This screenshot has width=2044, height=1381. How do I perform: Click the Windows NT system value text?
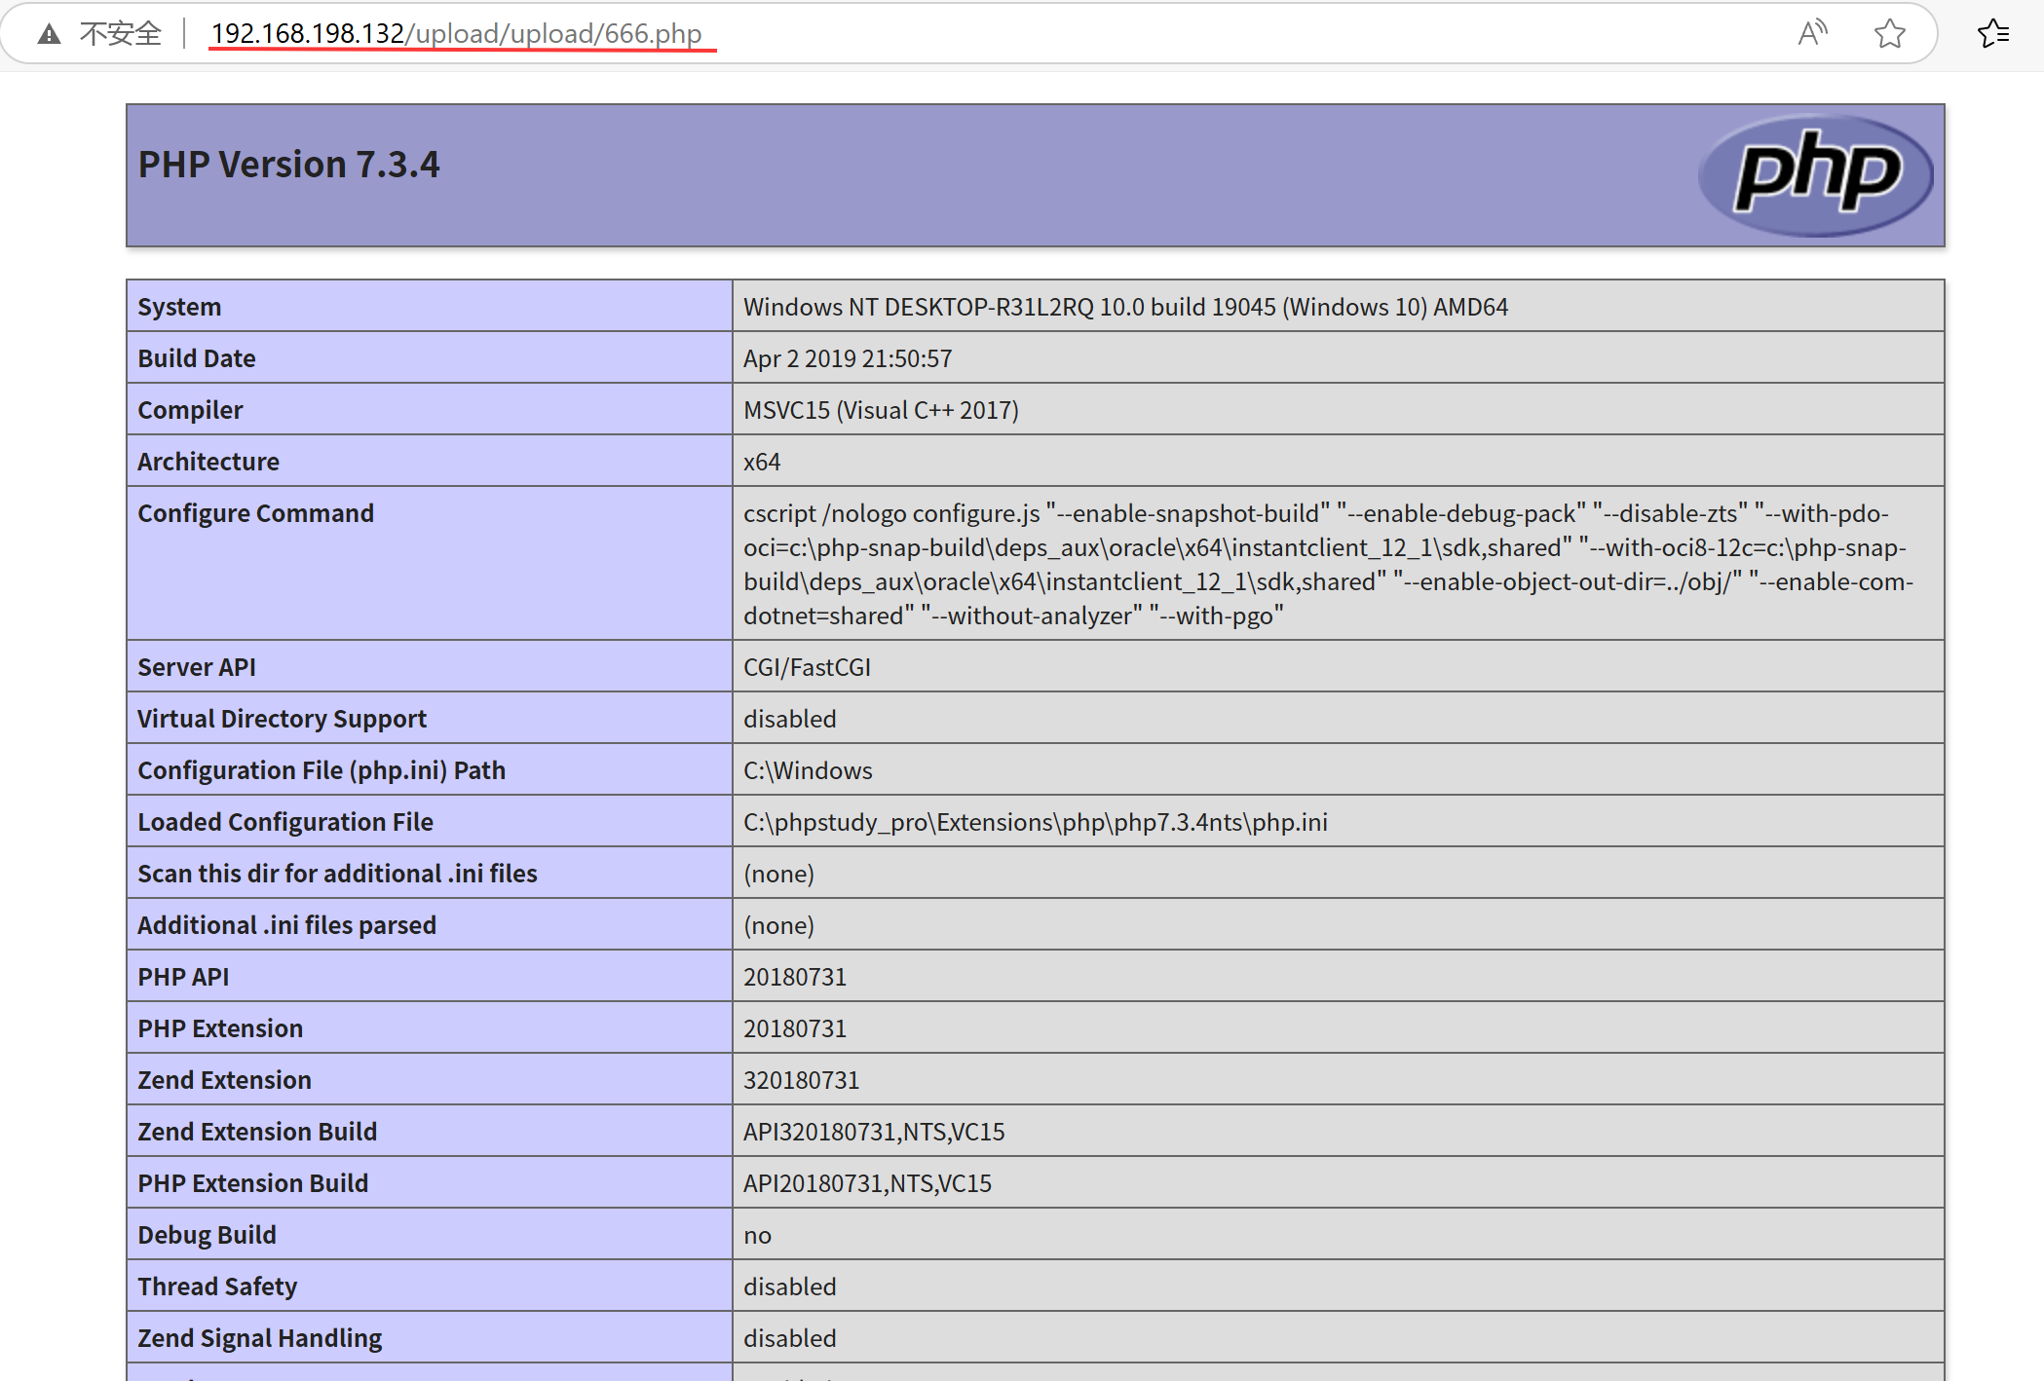tap(1124, 307)
